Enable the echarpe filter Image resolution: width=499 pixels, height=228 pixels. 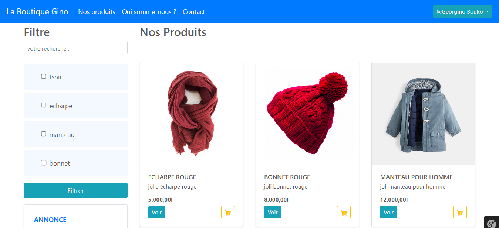coord(44,105)
